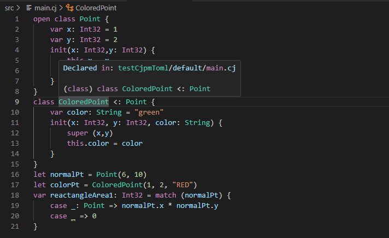The width and height of the screenshot is (389, 238).
Task: Click the main.cj file icon in breadcrumb
Action: [x=29, y=8]
